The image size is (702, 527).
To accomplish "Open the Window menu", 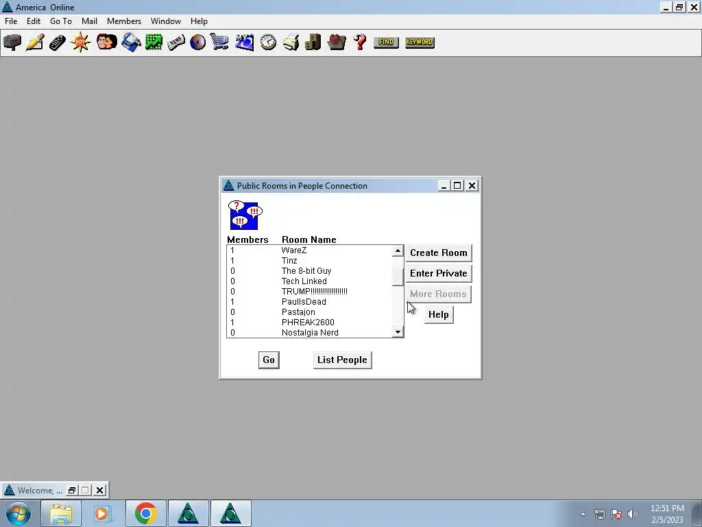I will tap(166, 21).
